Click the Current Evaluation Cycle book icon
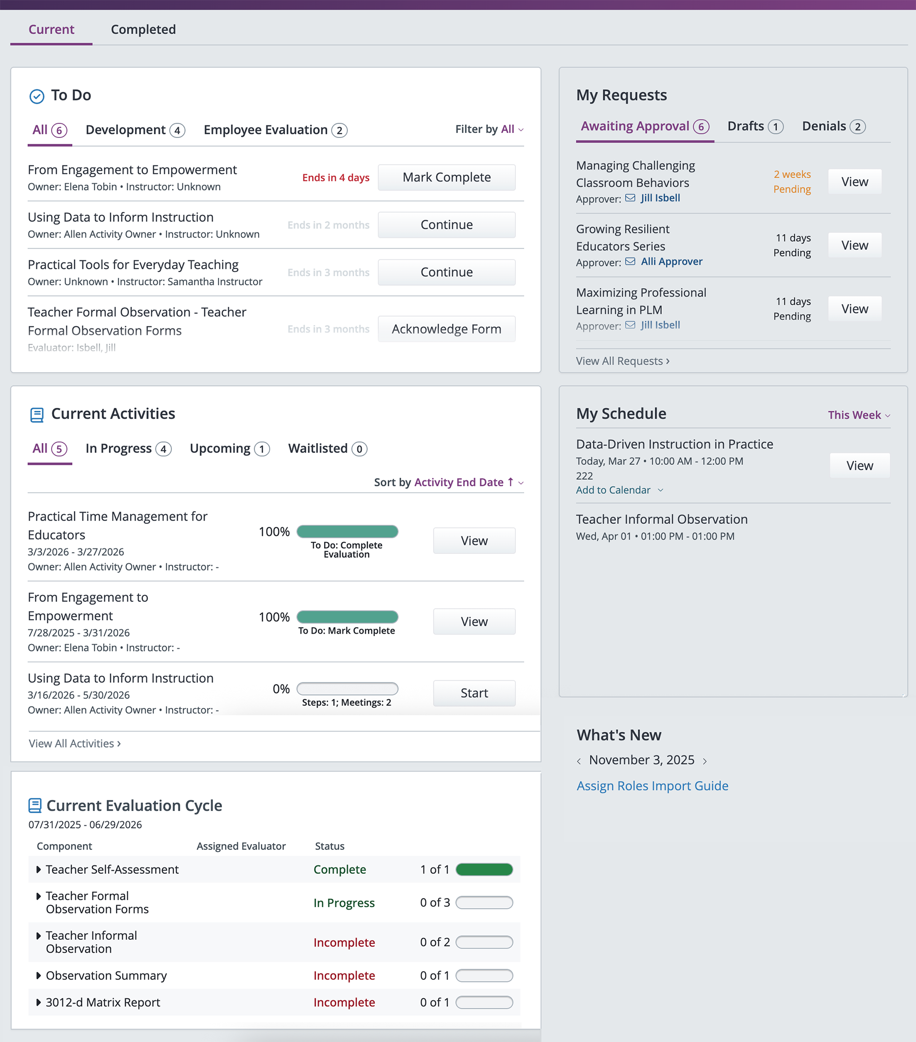The height and width of the screenshot is (1042, 916). (35, 805)
